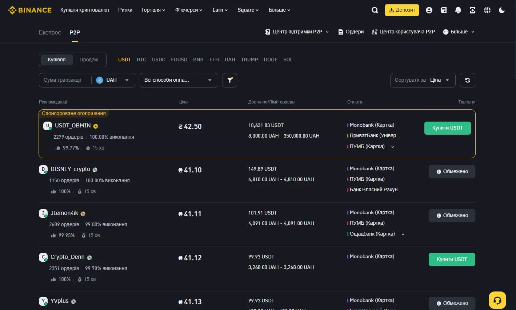Click the refresh listings icon
This screenshot has width=516, height=310.
tap(468, 80)
